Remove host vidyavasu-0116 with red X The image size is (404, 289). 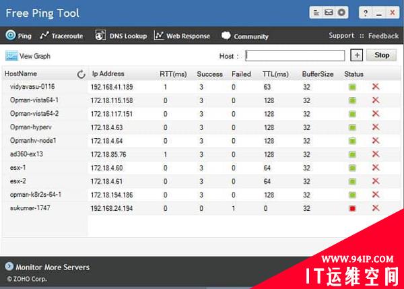tap(376, 87)
